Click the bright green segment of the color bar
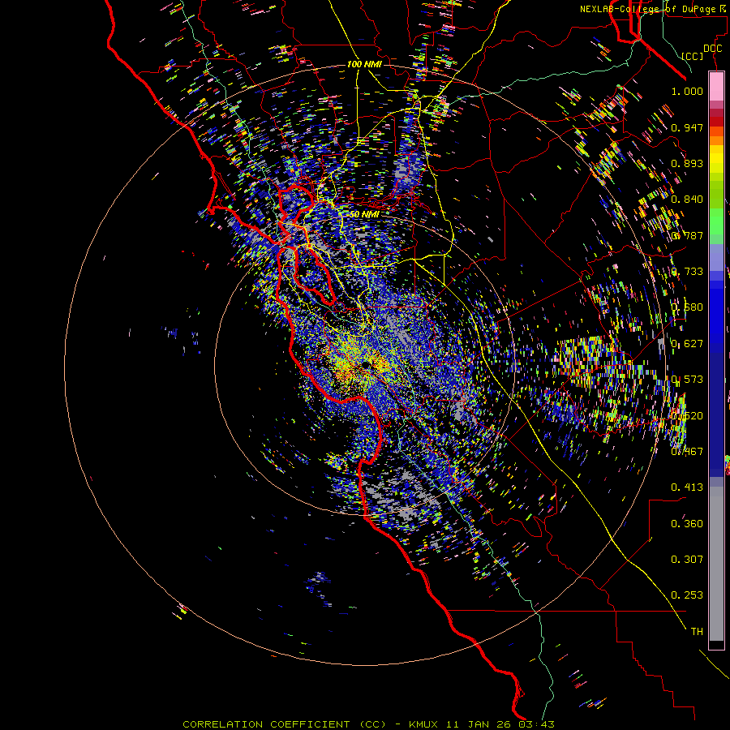Screen dimensions: 730x730 [716, 221]
